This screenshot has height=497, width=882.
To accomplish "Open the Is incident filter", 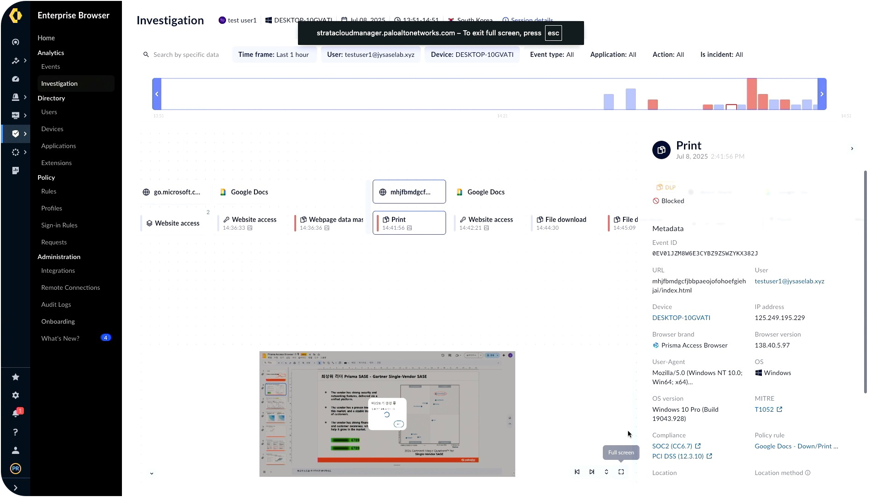I will click(x=722, y=55).
